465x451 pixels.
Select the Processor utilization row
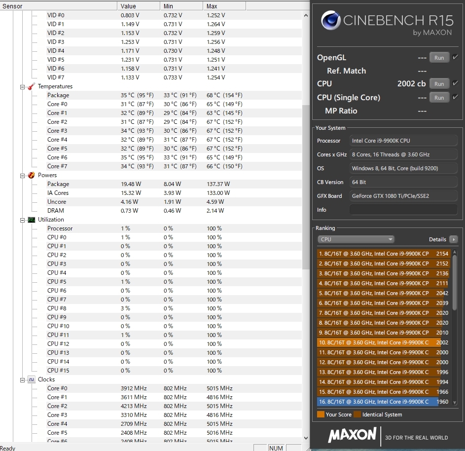174,228
